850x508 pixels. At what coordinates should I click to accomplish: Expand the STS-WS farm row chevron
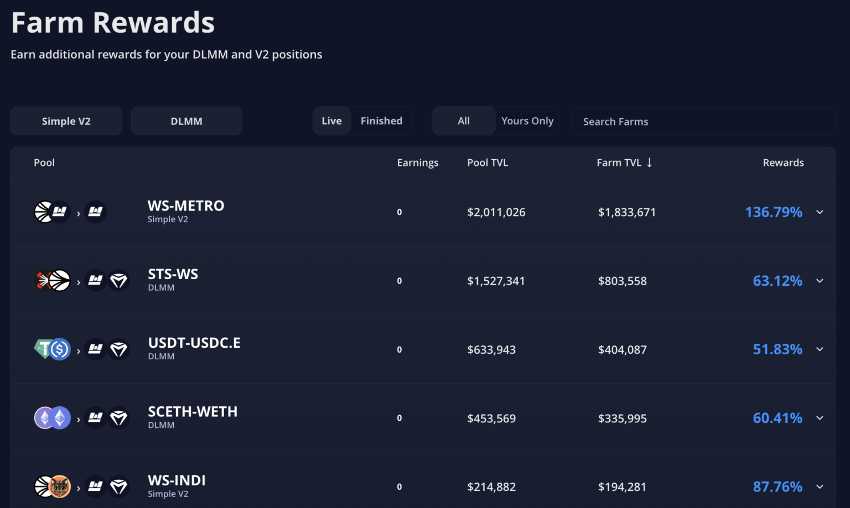(x=820, y=281)
